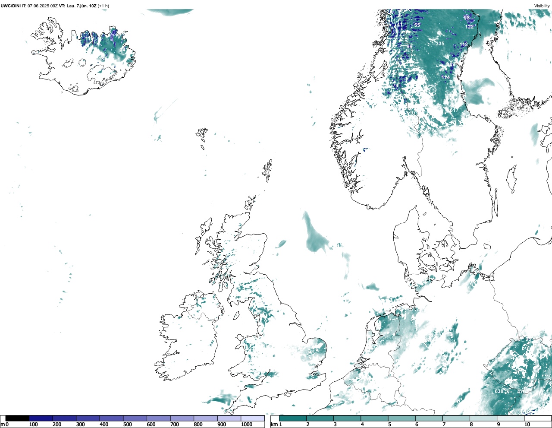Image resolution: width=552 pixels, height=428 pixels.
Task: Click the '98' value in northern Sweden
Action: pos(467,18)
